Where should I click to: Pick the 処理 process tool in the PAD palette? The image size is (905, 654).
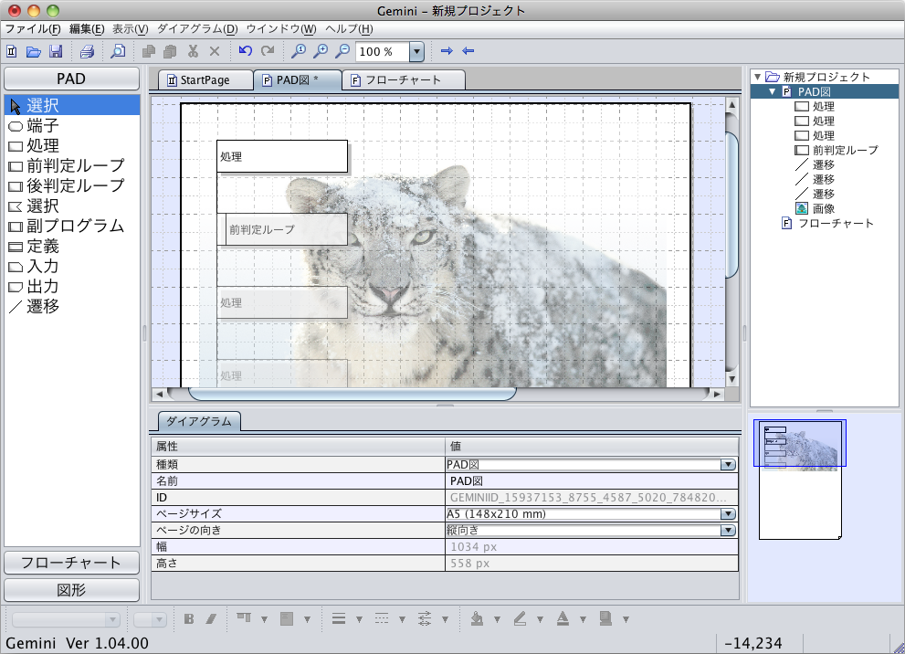click(x=72, y=146)
